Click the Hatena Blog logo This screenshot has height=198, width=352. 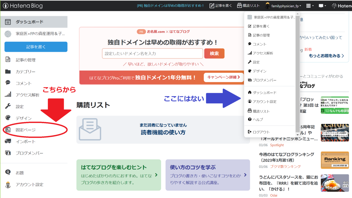[x=23, y=6]
